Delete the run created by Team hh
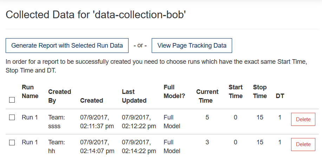 [x=303, y=144]
